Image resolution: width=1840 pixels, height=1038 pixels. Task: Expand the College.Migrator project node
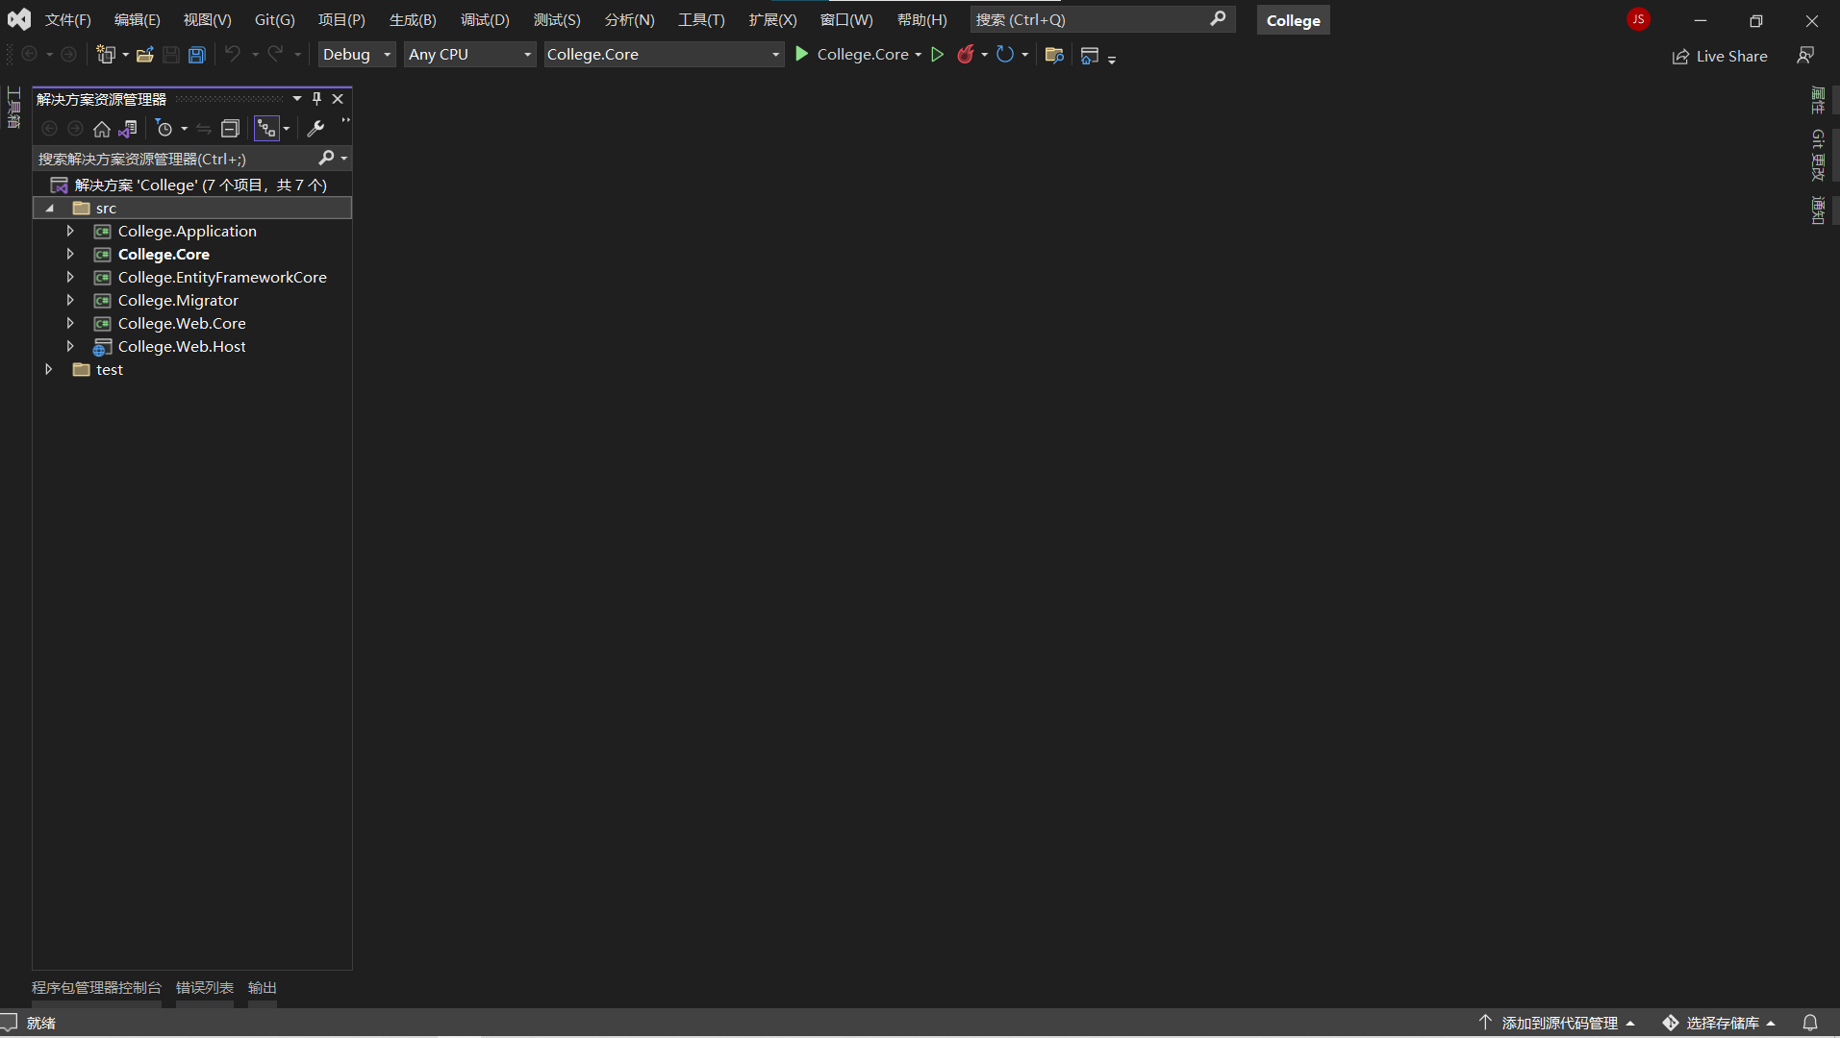coord(70,301)
